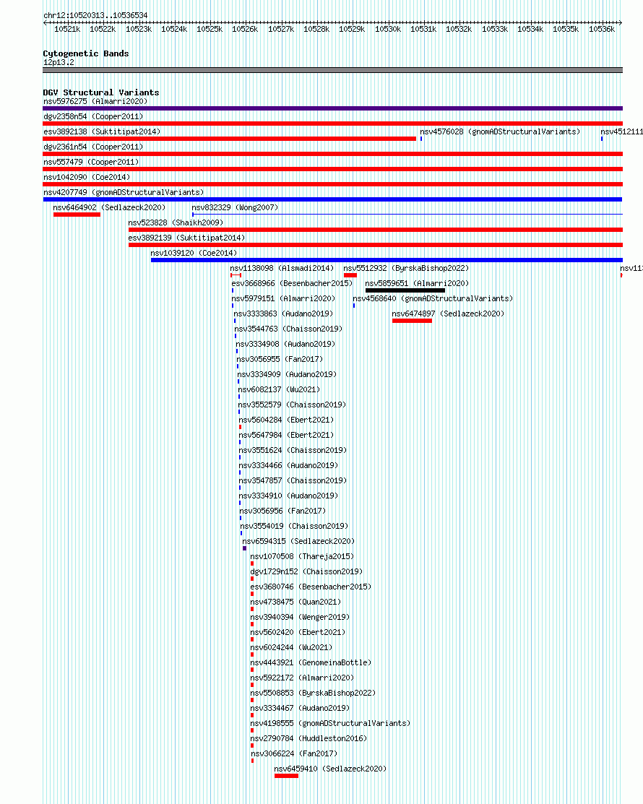This screenshot has width=643, height=804.
Task: Click nsv4198555 (gnomADStructuralVariants) label
Action: pos(330,724)
